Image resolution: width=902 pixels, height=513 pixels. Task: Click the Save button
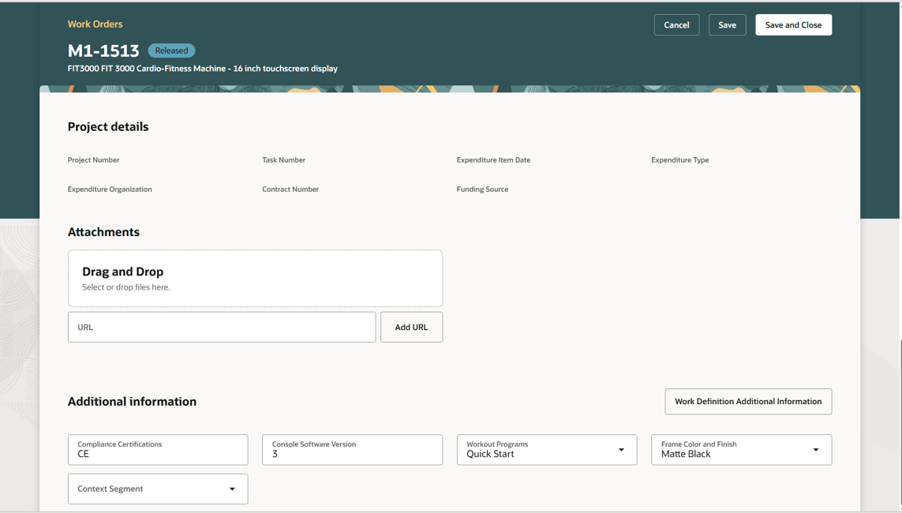point(727,24)
